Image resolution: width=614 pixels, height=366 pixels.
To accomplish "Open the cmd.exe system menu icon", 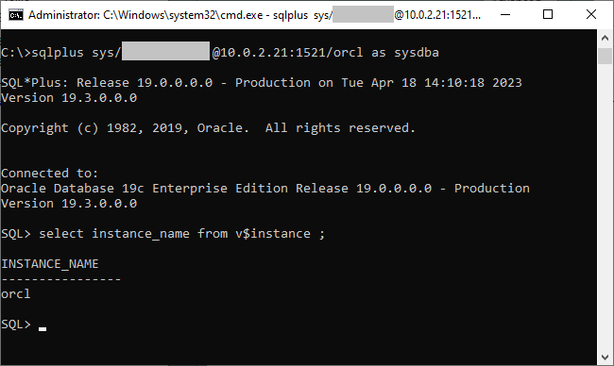I will 16,15.
